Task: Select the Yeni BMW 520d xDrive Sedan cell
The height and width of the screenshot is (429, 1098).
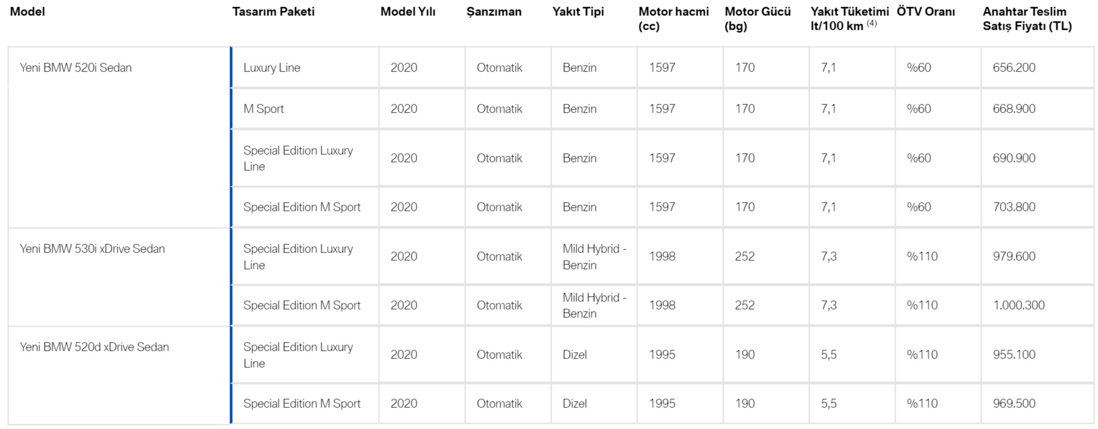Action: click(94, 347)
